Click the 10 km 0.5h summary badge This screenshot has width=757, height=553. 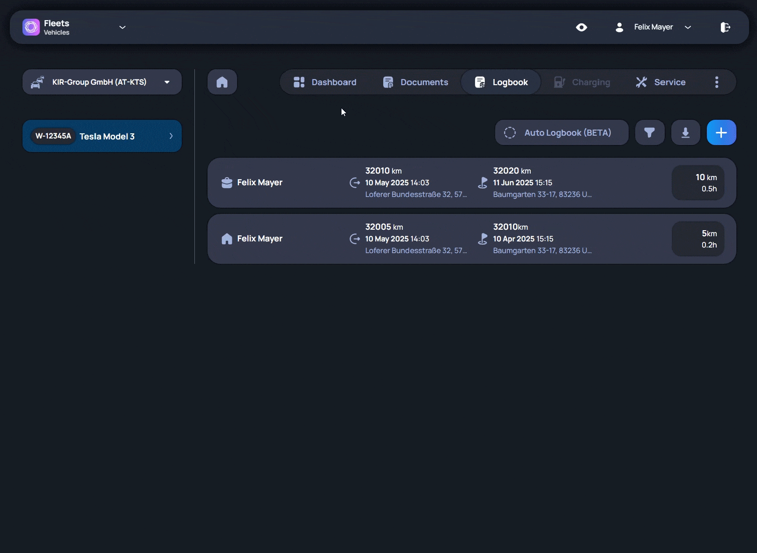(698, 182)
